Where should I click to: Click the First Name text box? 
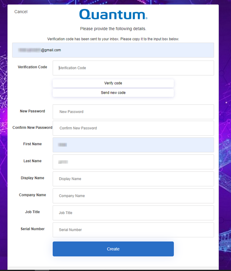click(133, 145)
